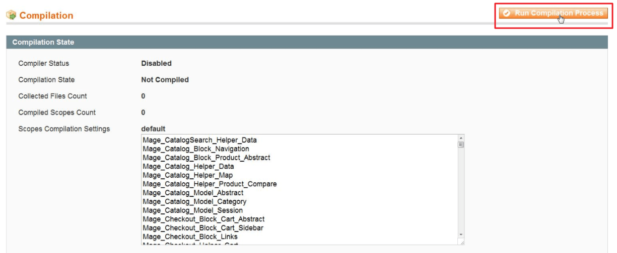Select the Mage_Checkout_Block_Cart_Abstract entry

pyautogui.click(x=203, y=219)
